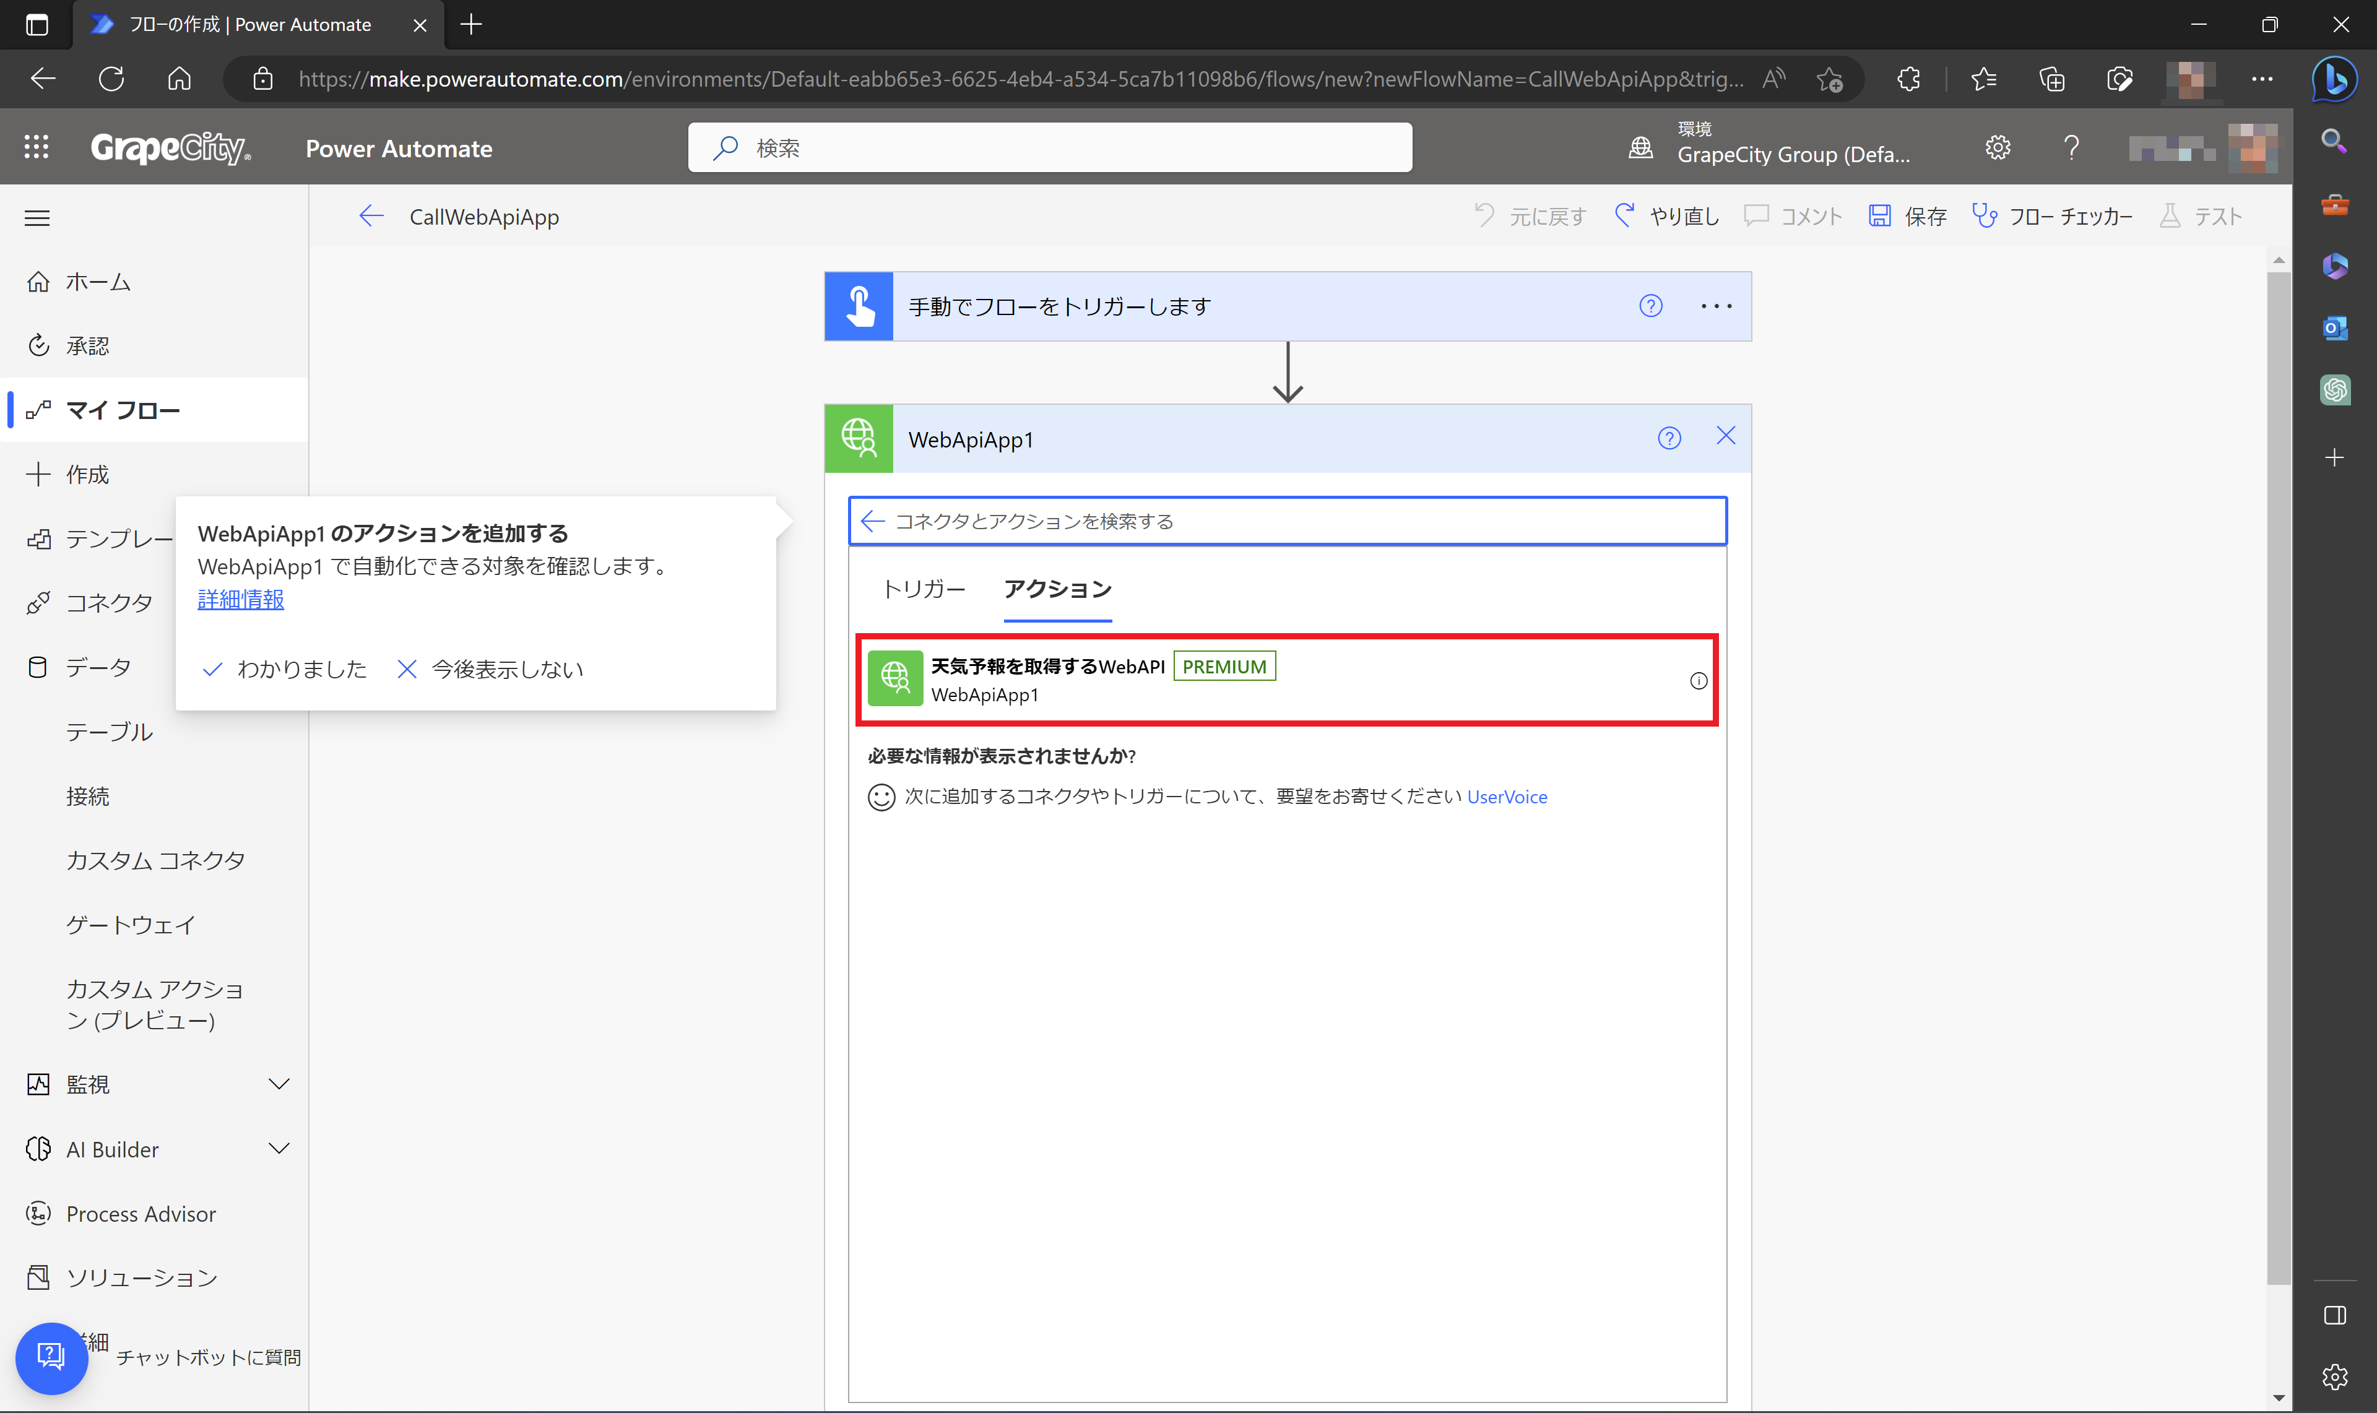Open browser favorites star list

[x=1984, y=78]
